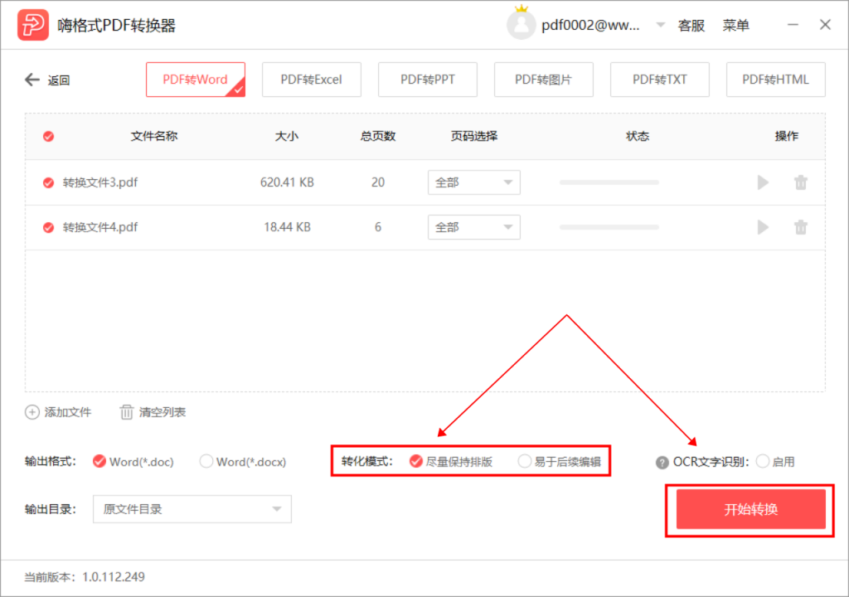This screenshot has height=597, width=849.
Task: Switch to PDF转Excel tab
Action: tap(312, 80)
